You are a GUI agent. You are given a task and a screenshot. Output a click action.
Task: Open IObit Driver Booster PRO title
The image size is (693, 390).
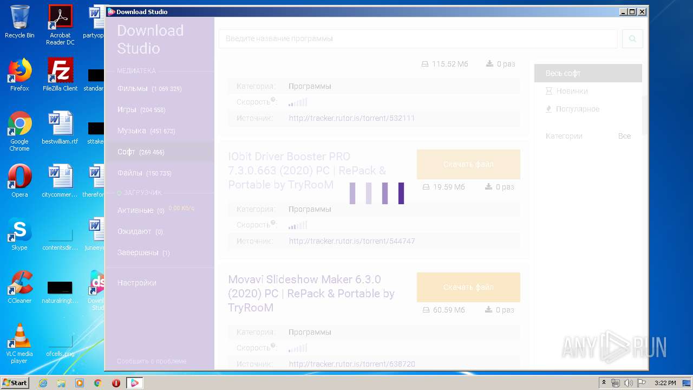307,171
